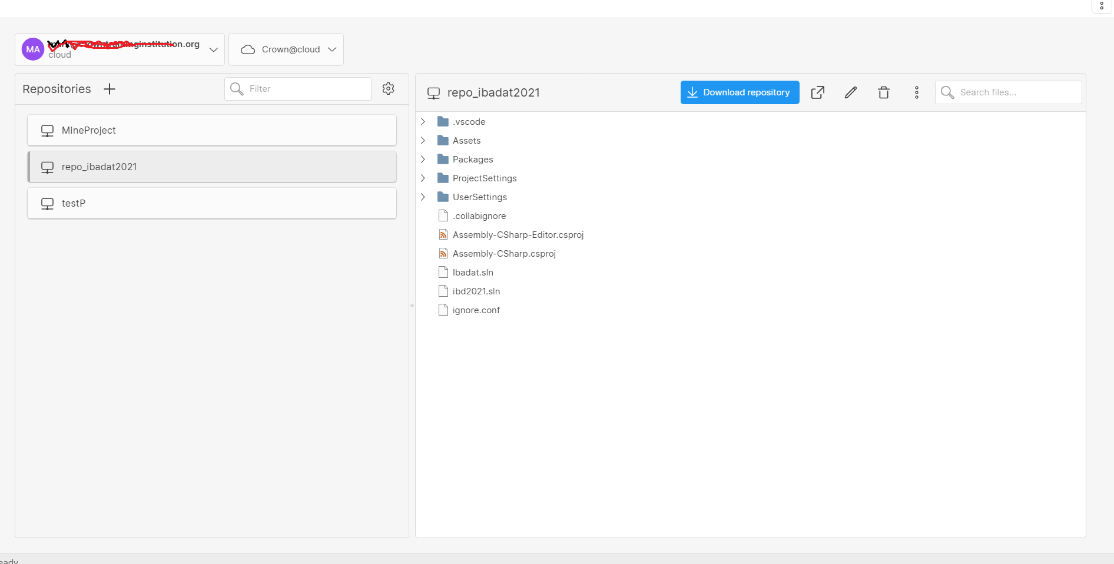
Task: Expand the ProjectSettings folder
Action: 423,178
